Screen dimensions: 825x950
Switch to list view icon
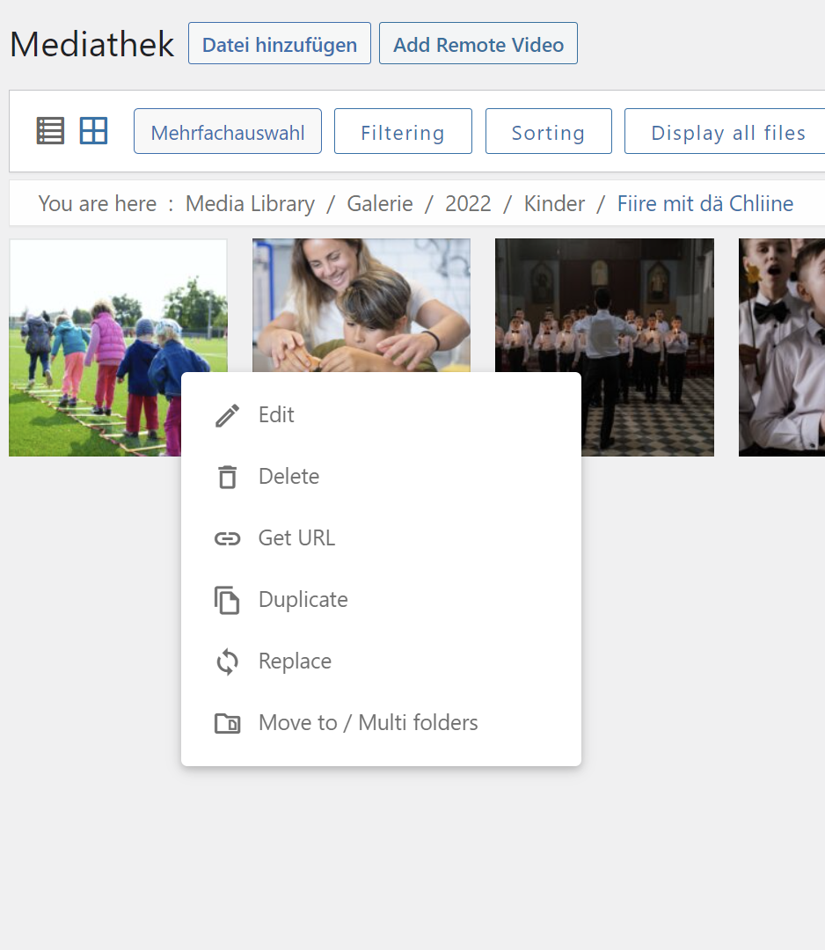pos(50,131)
